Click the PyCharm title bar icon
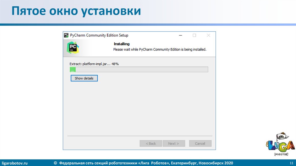Image resolution: width=296 pixels, height=166 pixels. [66, 35]
